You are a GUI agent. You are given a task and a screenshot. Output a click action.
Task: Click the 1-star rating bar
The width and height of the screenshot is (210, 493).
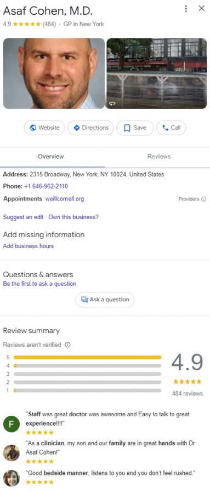click(88, 391)
